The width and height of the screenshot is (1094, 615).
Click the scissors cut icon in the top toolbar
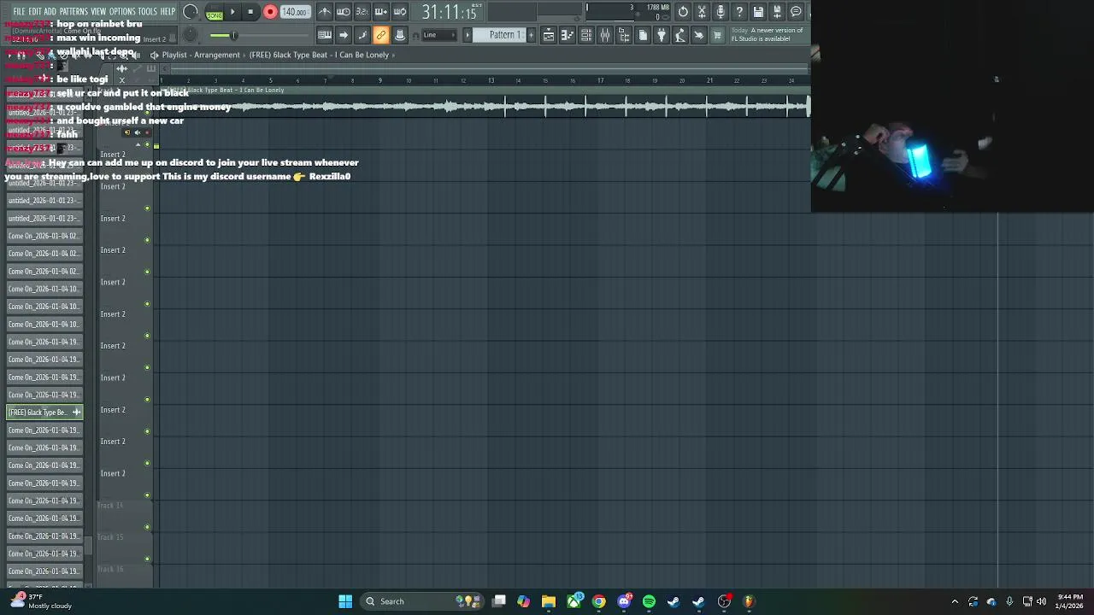[702, 11]
